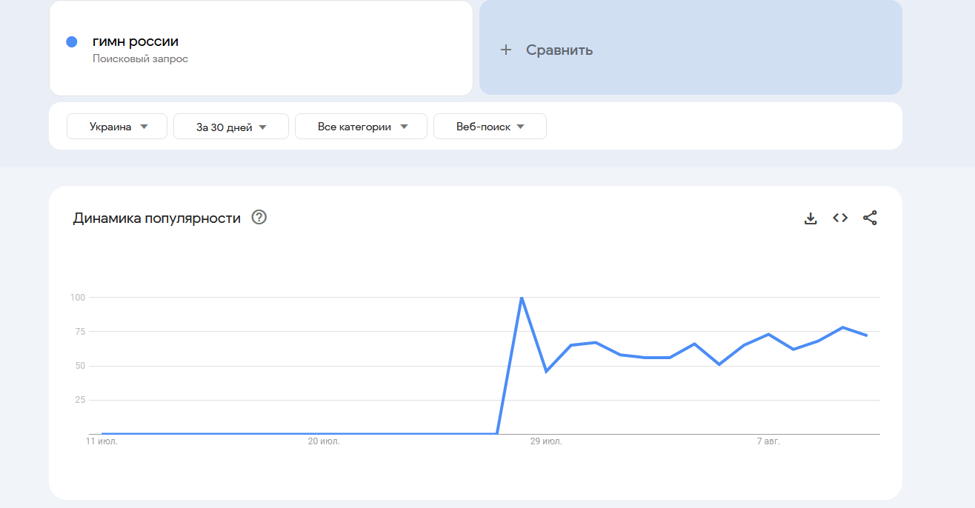Click the 7 авг. date label
This screenshot has height=508, width=975.
768,441
